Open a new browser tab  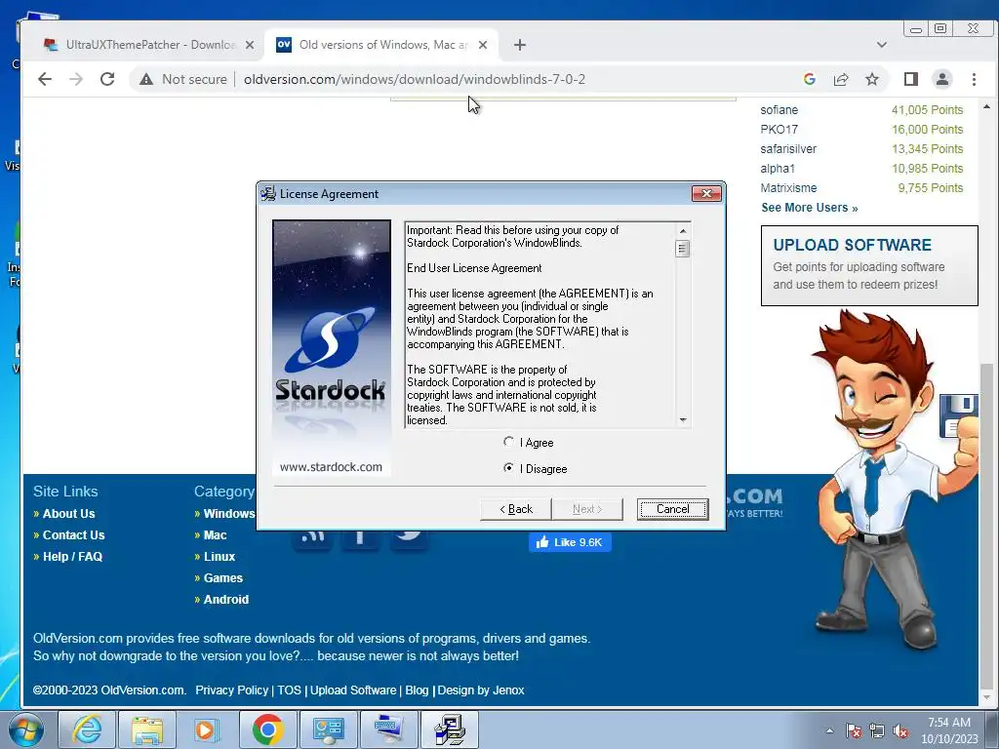pos(520,45)
